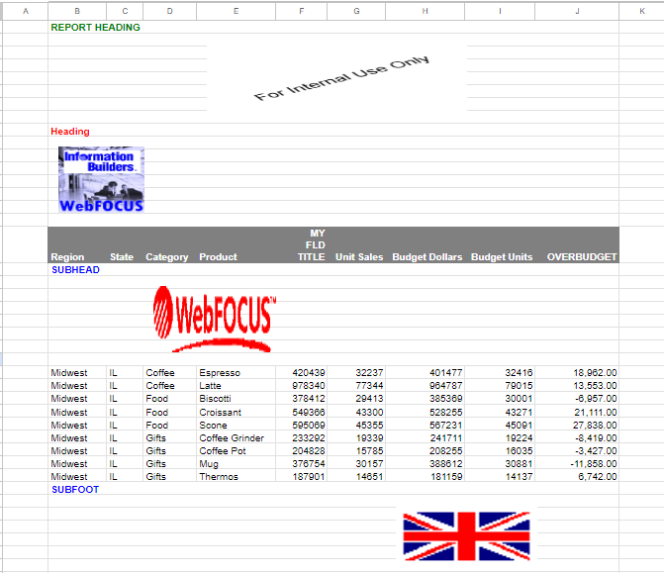Select the Biscotti product cell

click(x=236, y=399)
